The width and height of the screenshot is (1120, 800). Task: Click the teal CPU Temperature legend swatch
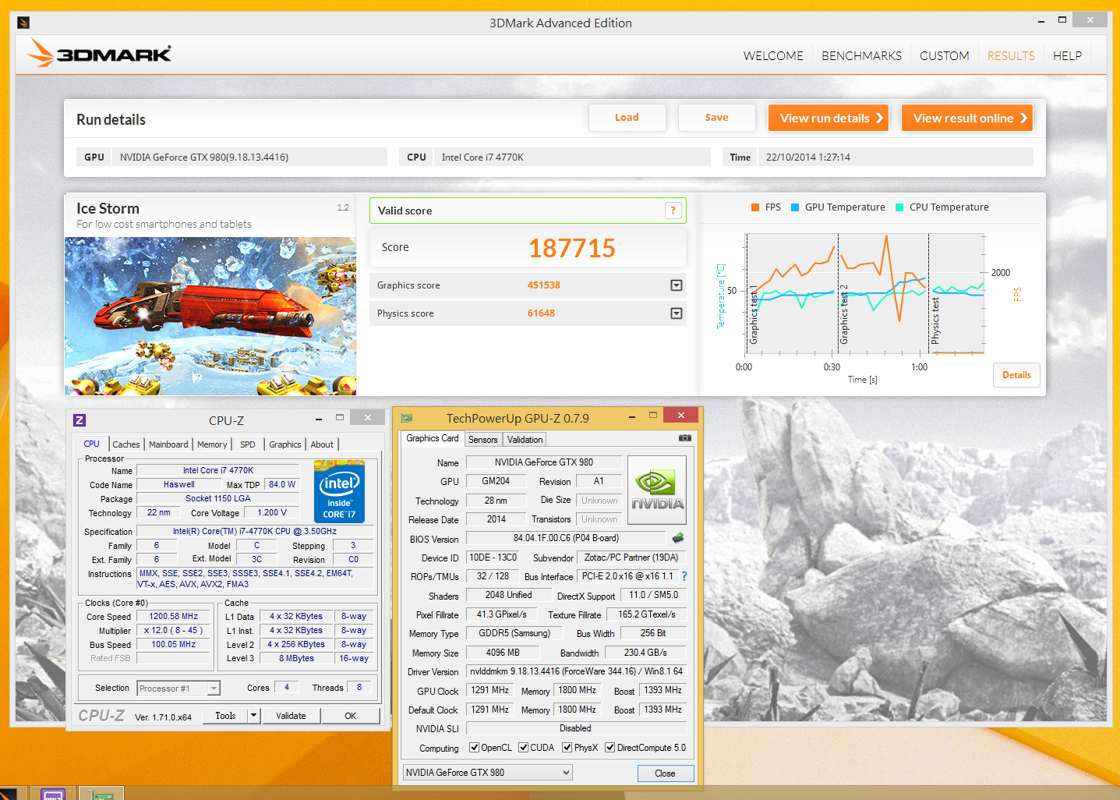tap(899, 207)
